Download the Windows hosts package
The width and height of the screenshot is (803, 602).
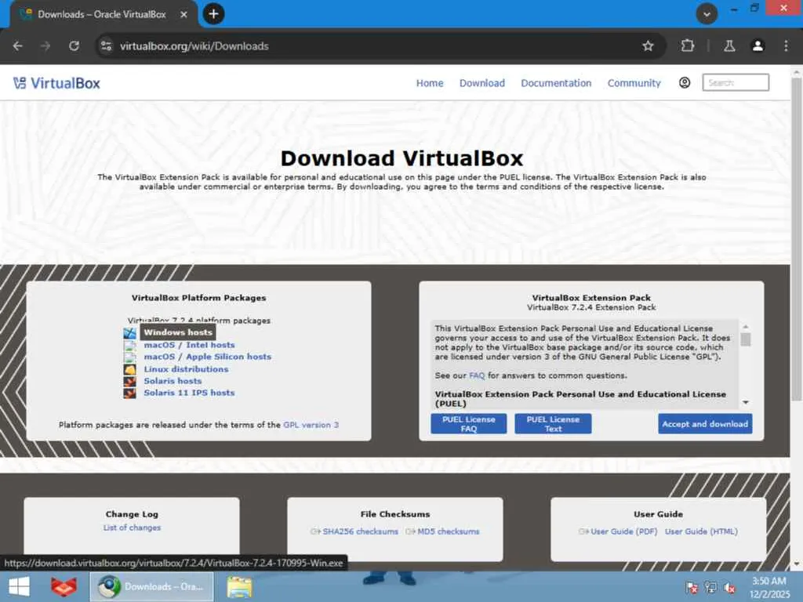click(x=178, y=332)
